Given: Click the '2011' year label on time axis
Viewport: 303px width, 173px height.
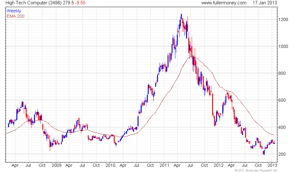Looking at the screenshot, I should pyautogui.click(x=164, y=166).
